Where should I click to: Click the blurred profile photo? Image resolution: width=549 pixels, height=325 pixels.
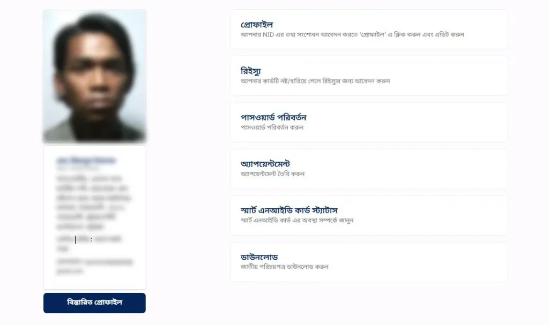(94, 76)
